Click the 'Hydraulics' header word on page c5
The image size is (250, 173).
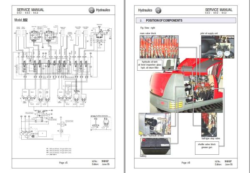(103, 10)
